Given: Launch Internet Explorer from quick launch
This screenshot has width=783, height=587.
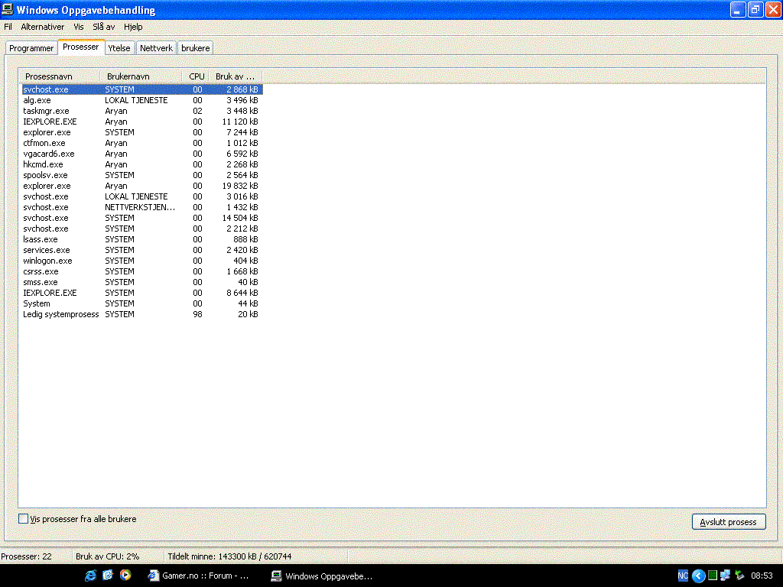Looking at the screenshot, I should click(90, 576).
